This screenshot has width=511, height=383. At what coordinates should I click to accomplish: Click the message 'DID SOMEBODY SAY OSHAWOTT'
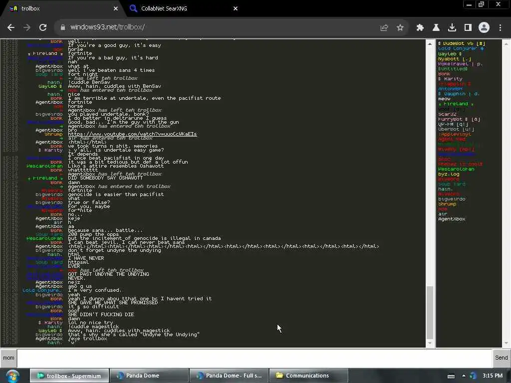pyautogui.click(x=105, y=178)
